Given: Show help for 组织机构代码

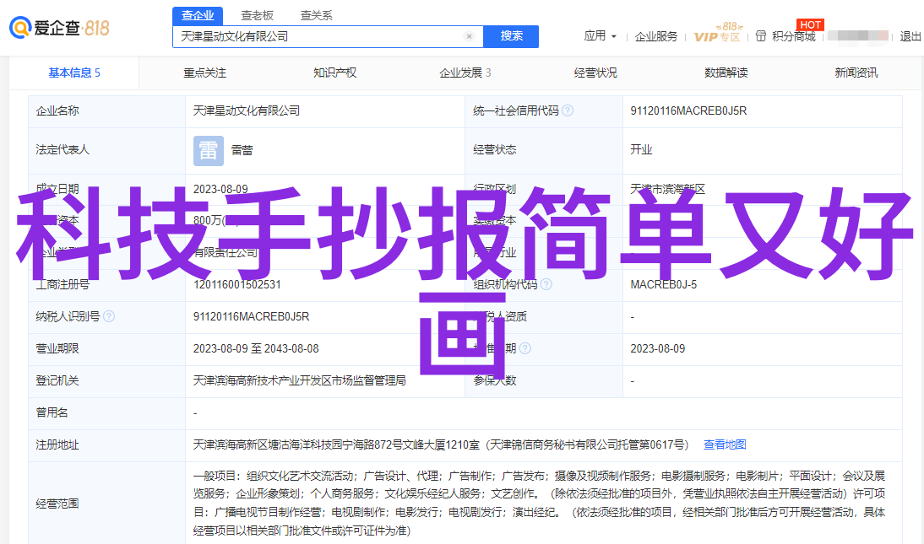Looking at the screenshot, I should pos(546,284).
